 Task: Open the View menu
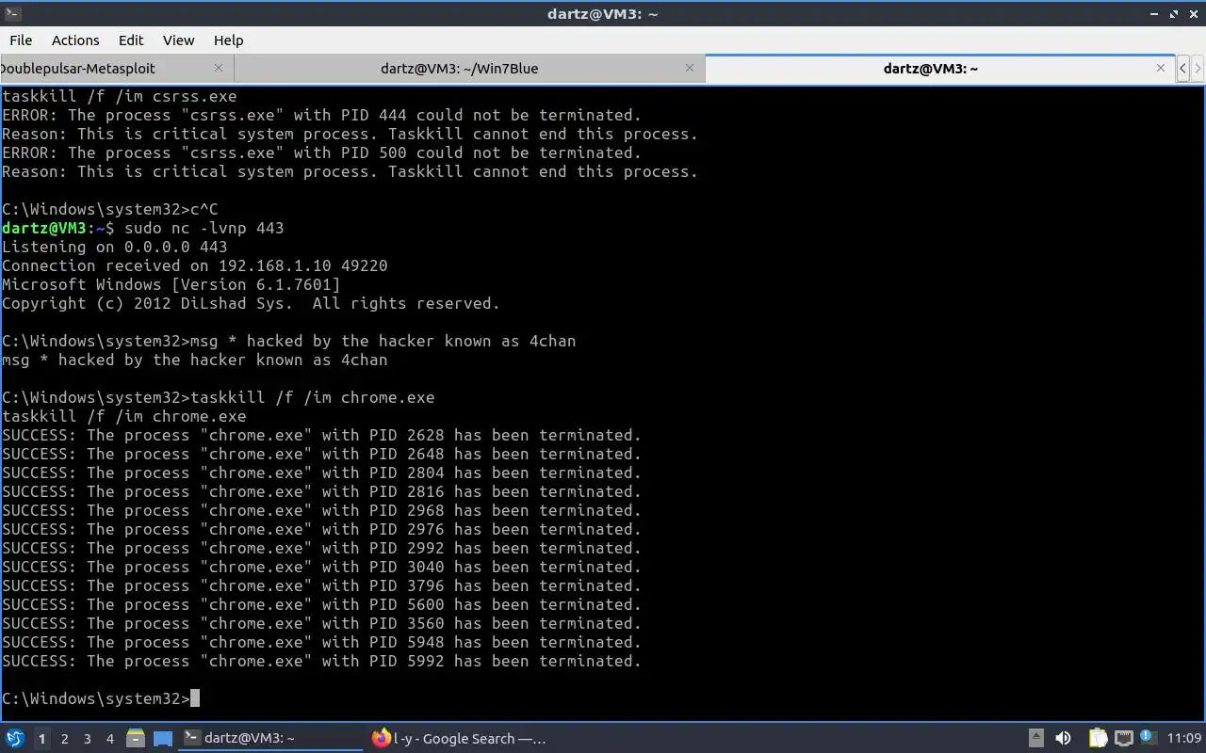click(x=178, y=40)
